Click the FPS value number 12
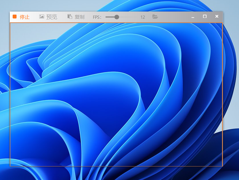 (x=143, y=17)
